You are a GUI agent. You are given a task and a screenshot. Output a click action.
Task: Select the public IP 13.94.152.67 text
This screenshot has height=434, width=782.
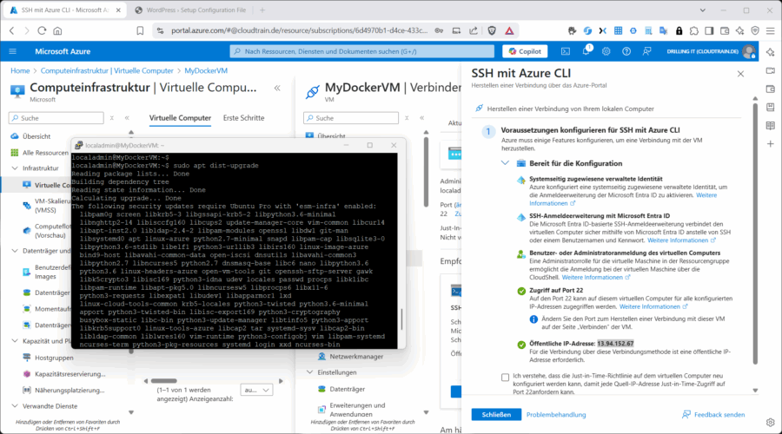615,344
